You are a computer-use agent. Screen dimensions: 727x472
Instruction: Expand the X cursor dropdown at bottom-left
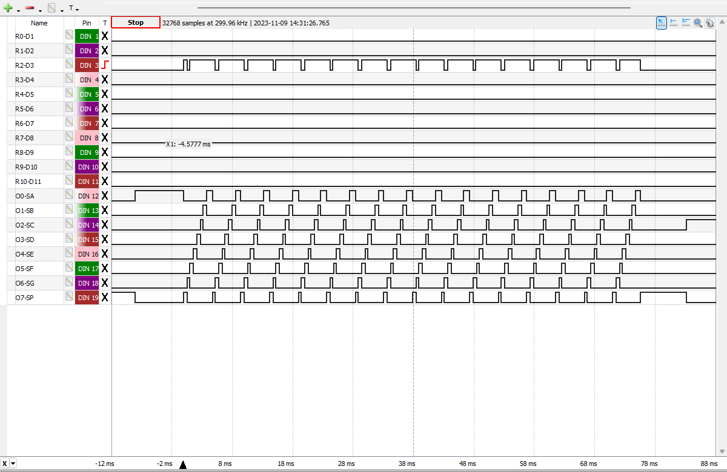[x=13, y=464]
